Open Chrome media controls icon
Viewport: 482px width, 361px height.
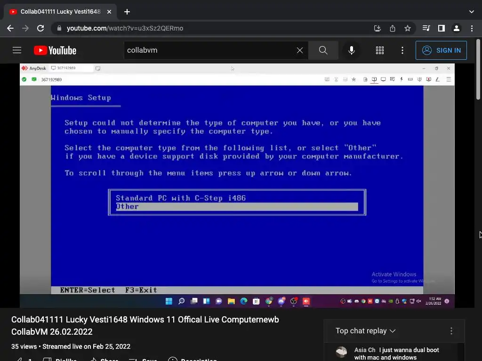tap(426, 28)
